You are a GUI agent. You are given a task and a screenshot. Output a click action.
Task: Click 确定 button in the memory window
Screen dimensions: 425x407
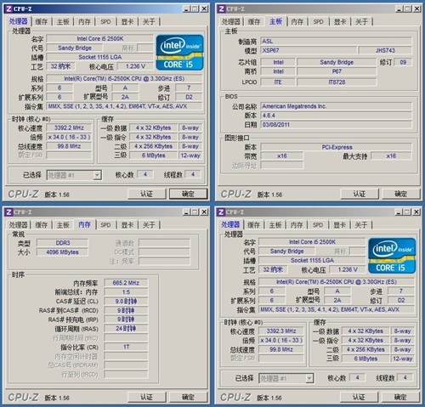pos(188,397)
